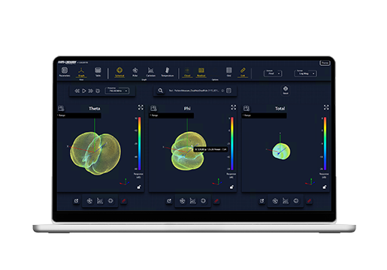
Task: Switch to the Graph view tab
Action: [x=81, y=72]
